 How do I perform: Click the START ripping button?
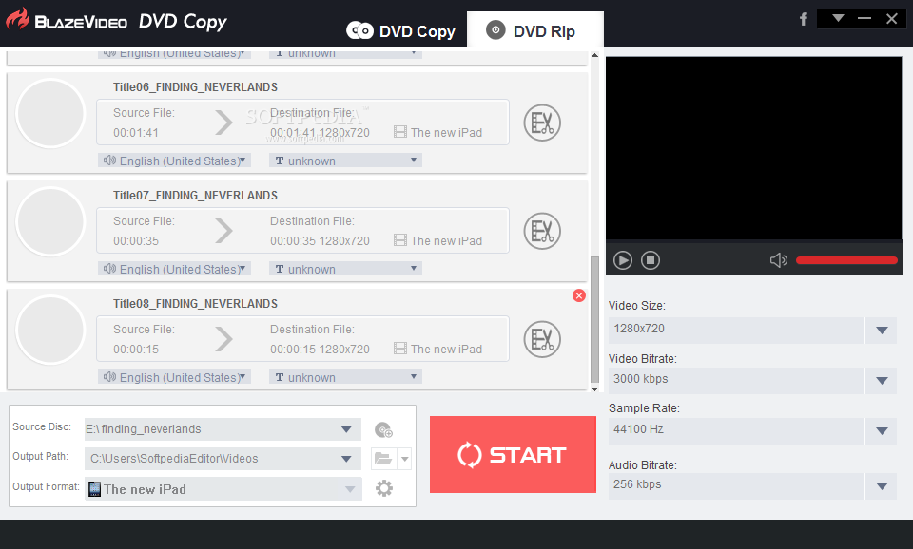pos(513,454)
